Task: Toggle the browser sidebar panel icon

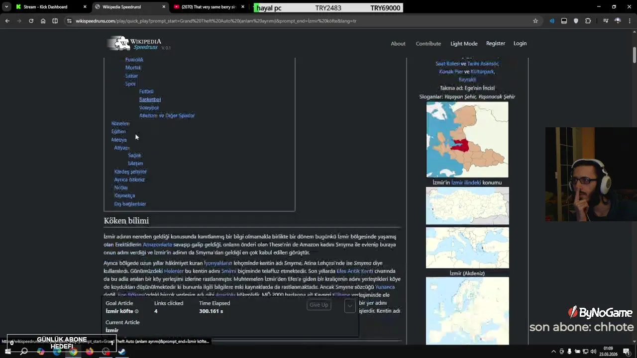Action: tap(55, 21)
